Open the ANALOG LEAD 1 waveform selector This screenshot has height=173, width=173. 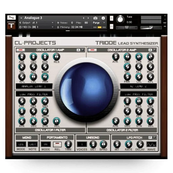(x=34, y=86)
